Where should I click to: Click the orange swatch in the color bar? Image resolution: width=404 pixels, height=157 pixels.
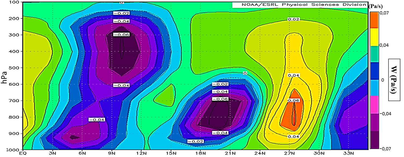pyautogui.click(x=374, y=20)
